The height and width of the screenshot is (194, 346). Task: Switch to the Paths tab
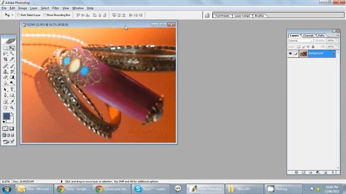coord(321,36)
